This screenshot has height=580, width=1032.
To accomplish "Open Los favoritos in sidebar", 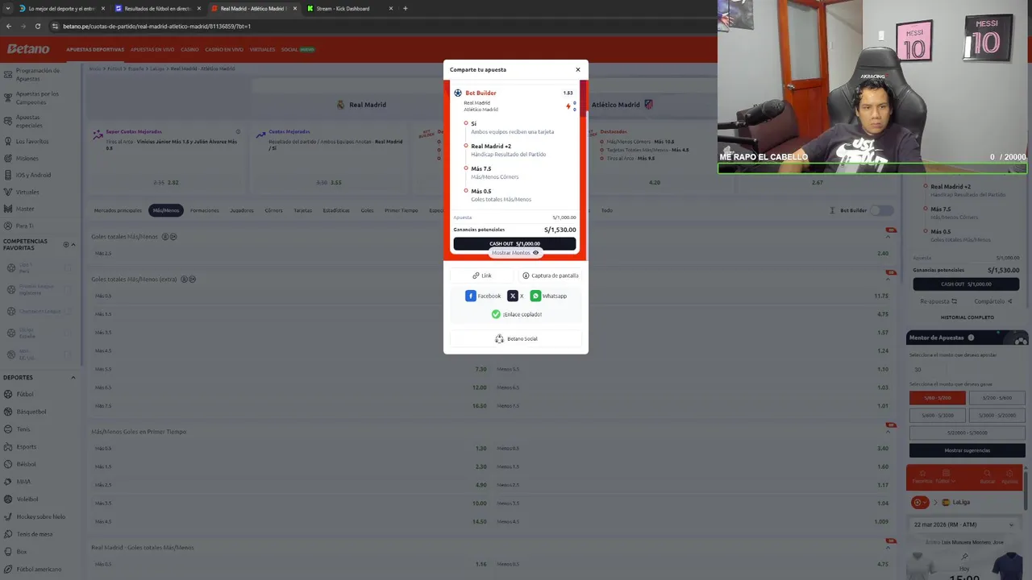I will pyautogui.click(x=32, y=141).
